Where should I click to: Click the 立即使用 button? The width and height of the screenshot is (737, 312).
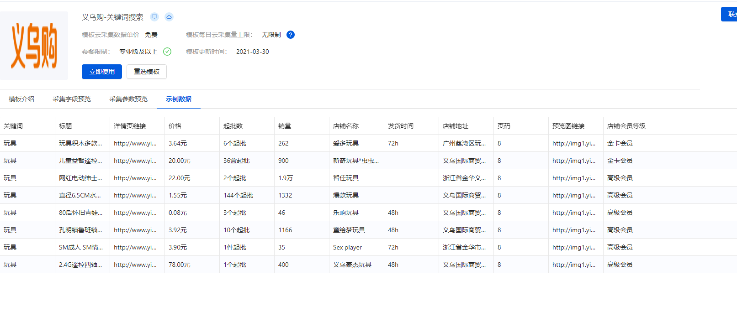tap(102, 72)
